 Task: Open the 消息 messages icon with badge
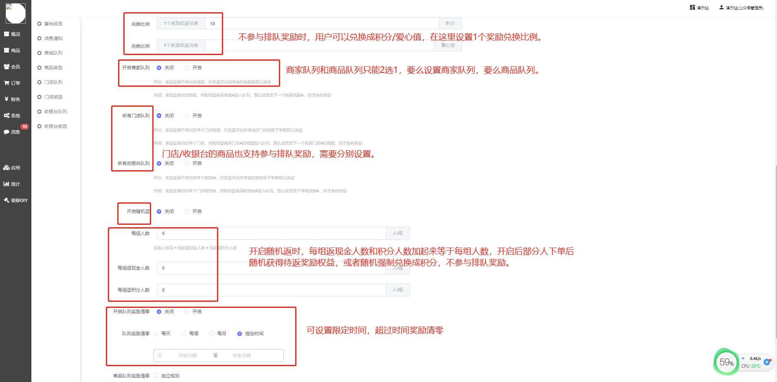7,132
